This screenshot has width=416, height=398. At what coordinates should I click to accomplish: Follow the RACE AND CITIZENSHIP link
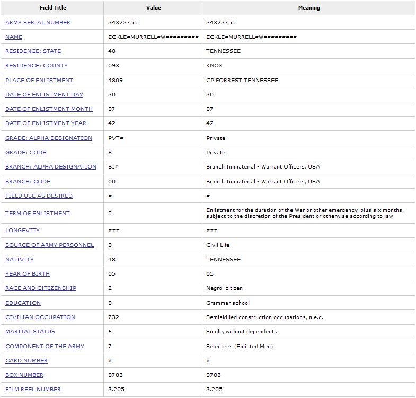(41, 288)
